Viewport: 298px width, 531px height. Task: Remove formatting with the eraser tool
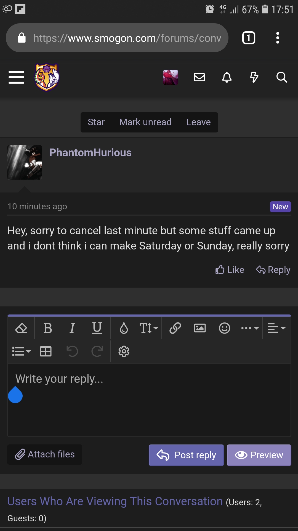[21, 328]
